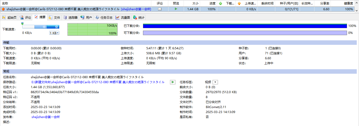
Task: Click the green download arrow column header
Action: pos(220,3)
